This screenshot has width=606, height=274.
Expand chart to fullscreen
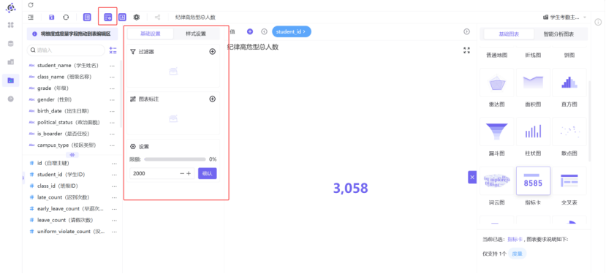tap(466, 50)
